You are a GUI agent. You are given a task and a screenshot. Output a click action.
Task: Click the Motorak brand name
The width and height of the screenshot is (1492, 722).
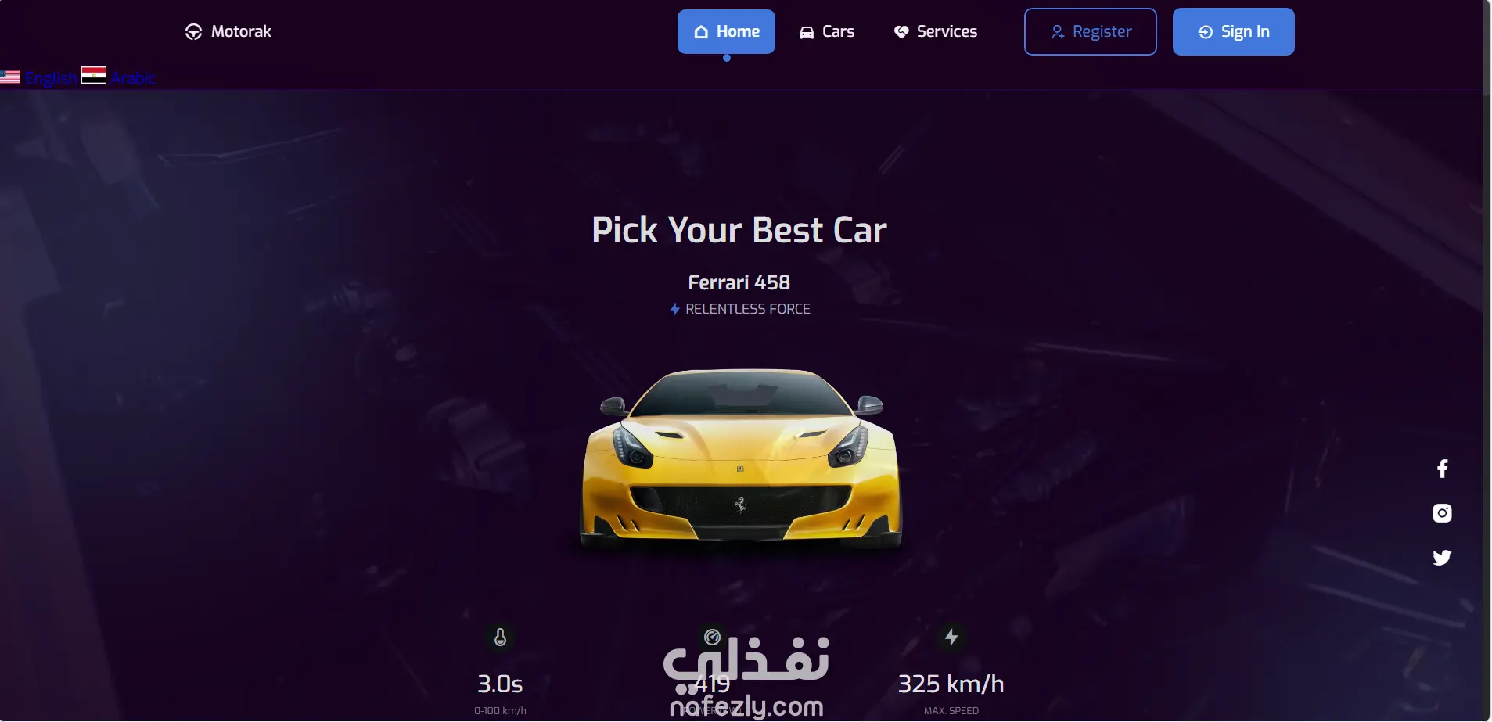241,31
